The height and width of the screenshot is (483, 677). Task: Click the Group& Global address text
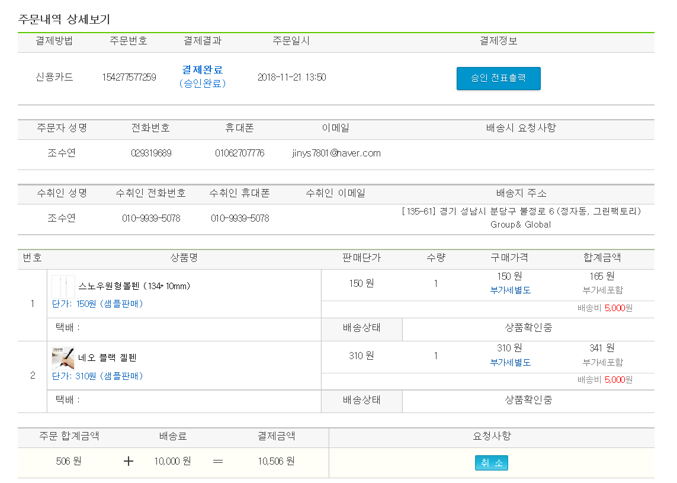[x=521, y=225]
